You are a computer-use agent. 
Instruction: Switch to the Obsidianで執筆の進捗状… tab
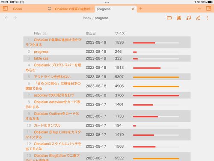click(74, 9)
